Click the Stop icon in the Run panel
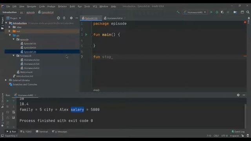This screenshot has width=251, height=141. point(7,107)
